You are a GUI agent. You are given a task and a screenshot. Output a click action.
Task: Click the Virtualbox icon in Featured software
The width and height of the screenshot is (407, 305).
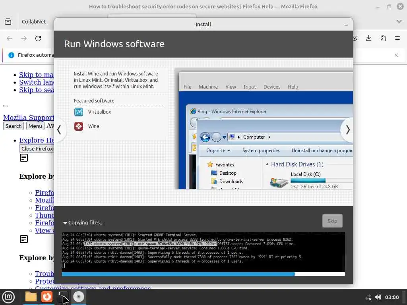pos(79,112)
